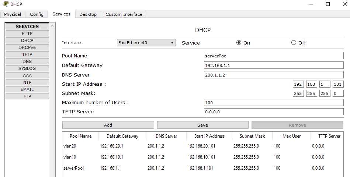Image resolution: width=350 pixels, height=177 pixels.
Task: Click the Pool Name input field
Action: click(x=274, y=56)
